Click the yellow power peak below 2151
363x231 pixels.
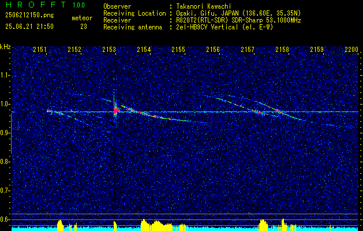coord(60,225)
